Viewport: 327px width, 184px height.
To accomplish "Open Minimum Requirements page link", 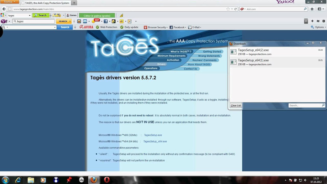I will 171,56.
